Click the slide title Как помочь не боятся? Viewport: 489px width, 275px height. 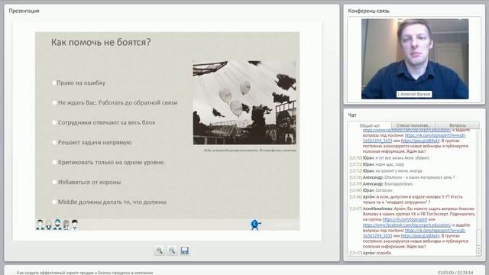pos(101,42)
